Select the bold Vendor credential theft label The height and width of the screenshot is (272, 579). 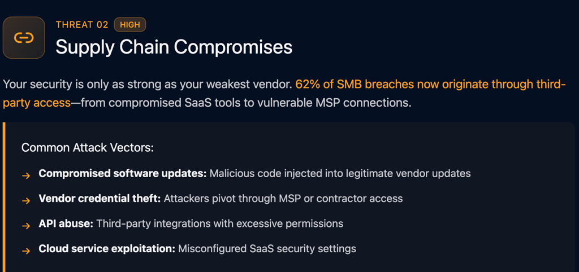(100, 199)
